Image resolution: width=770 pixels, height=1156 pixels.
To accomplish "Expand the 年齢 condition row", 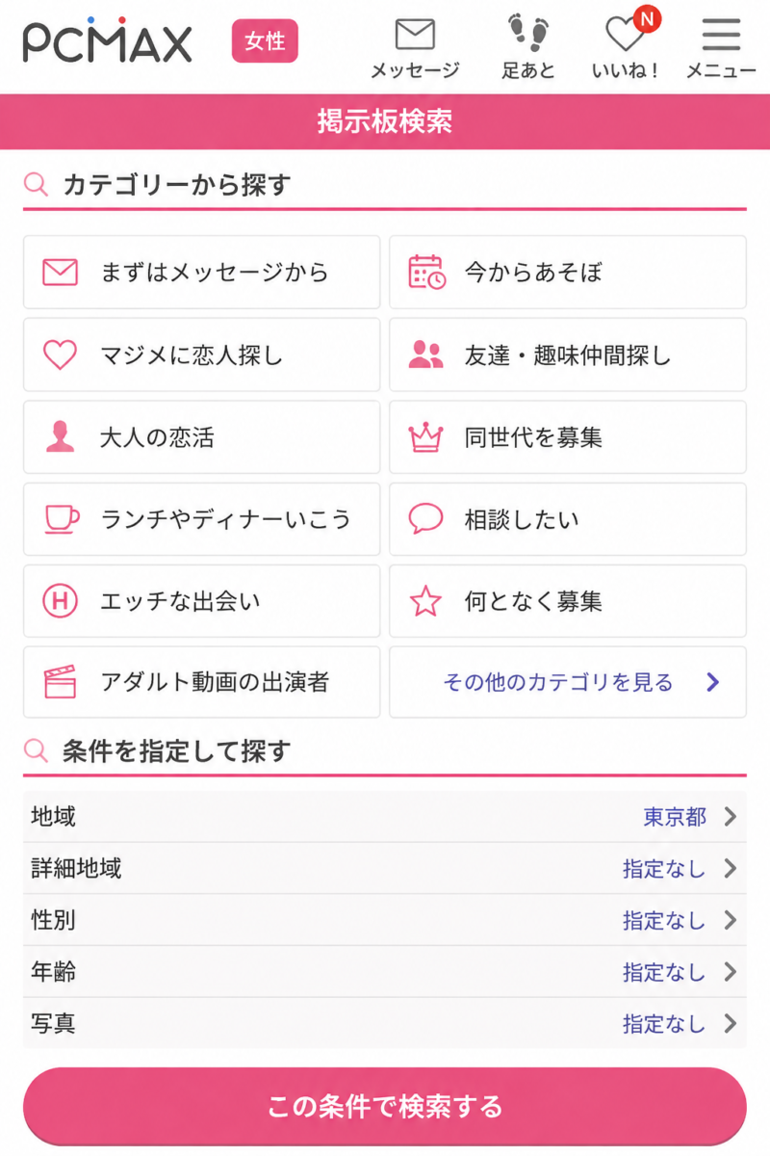I will (385, 972).
